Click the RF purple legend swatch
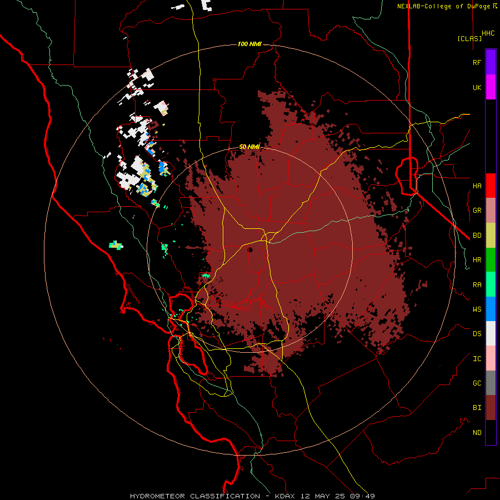 [491, 62]
